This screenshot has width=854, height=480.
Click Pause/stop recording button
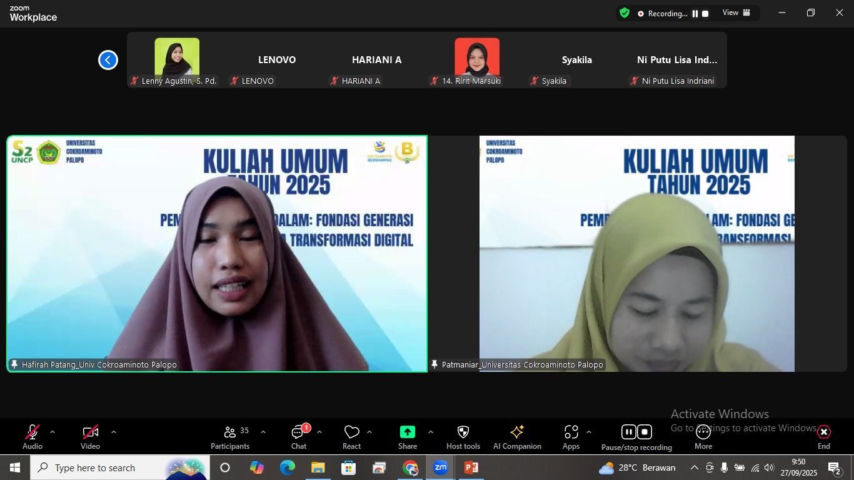point(636,437)
